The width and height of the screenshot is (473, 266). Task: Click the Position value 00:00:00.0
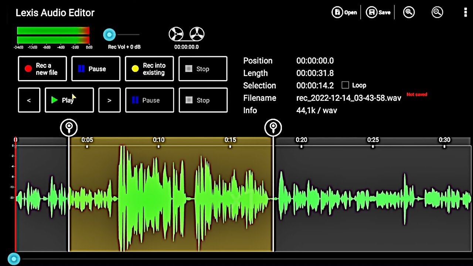315,61
